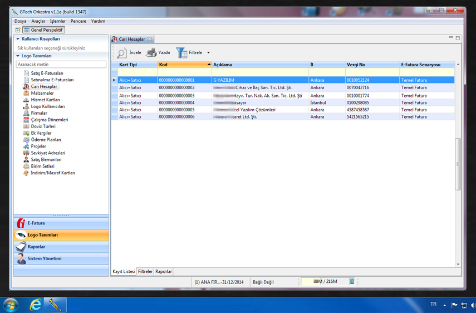This screenshot has width=476, height=313.
Task: Click the İncele magnifier icon
Action: (x=121, y=53)
